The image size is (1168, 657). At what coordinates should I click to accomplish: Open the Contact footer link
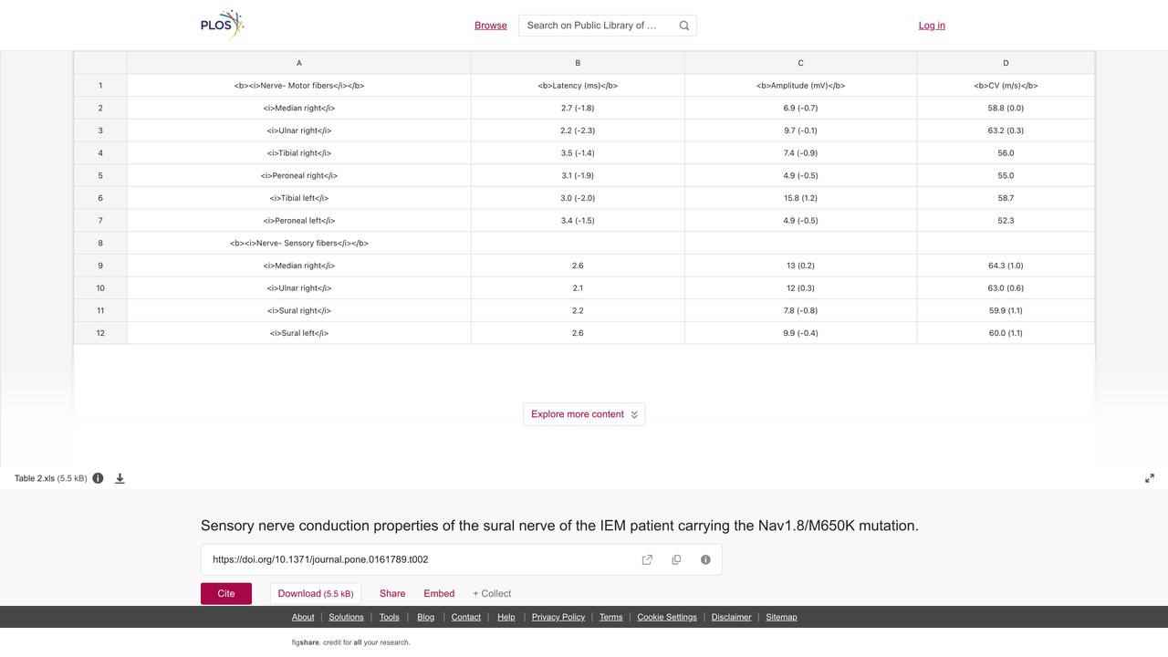[x=466, y=617]
